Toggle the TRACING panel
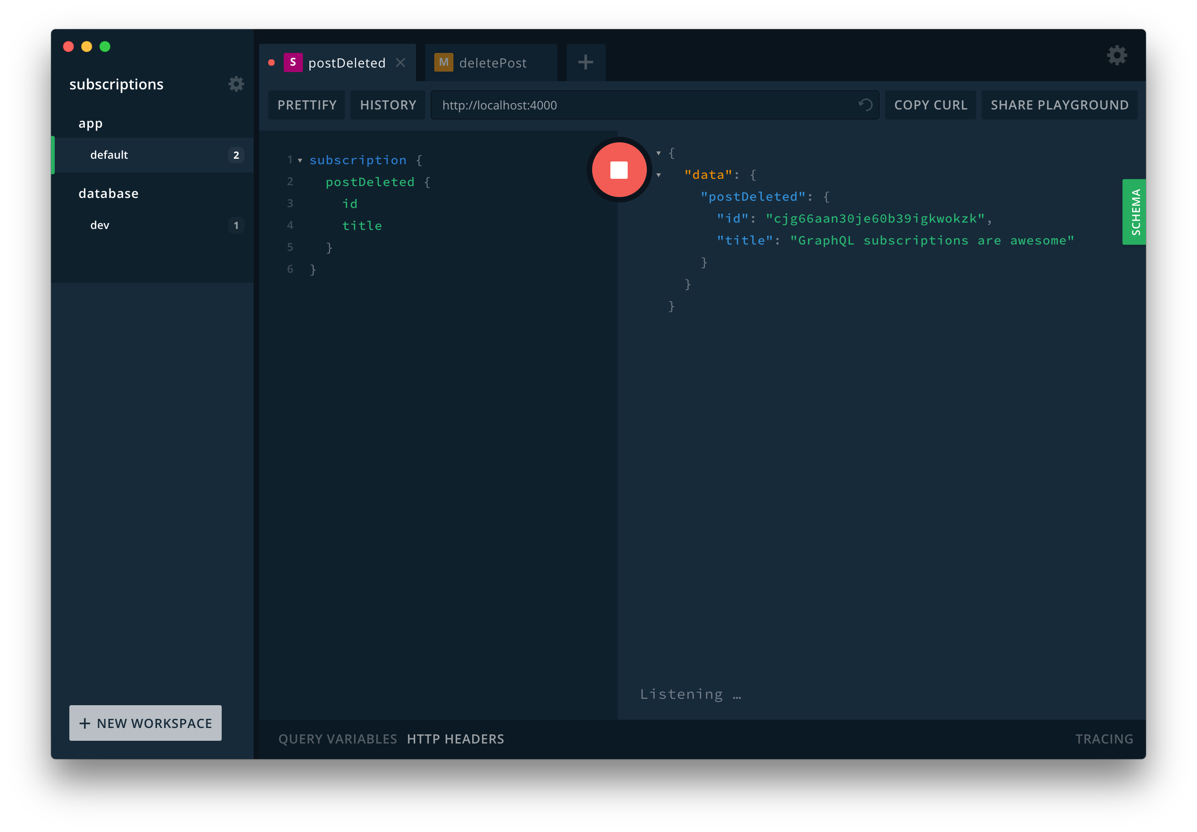The image size is (1197, 832). 1103,738
